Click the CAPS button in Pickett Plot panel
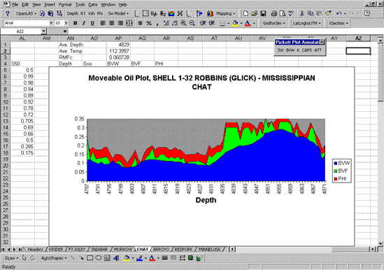Image resolution: width=384 pixels, height=270 pixels. (307, 50)
